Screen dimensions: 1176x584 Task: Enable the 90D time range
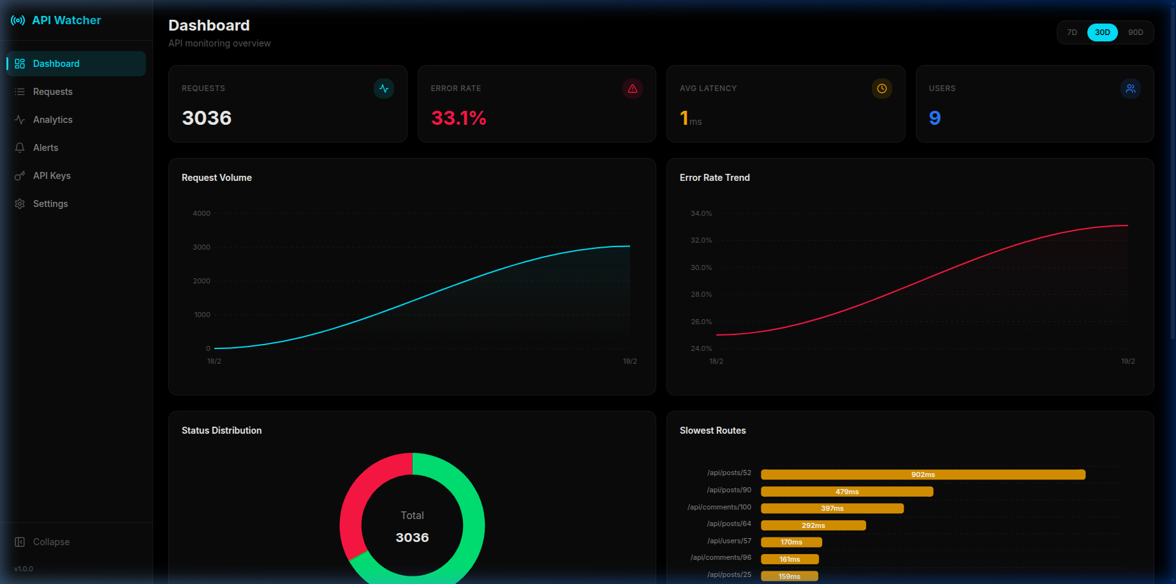tap(1135, 32)
